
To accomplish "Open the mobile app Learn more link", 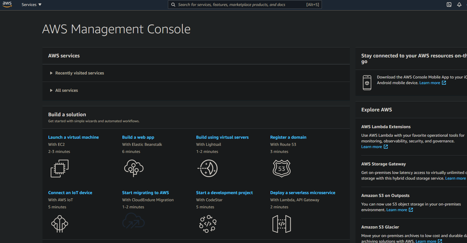I will click(430, 83).
